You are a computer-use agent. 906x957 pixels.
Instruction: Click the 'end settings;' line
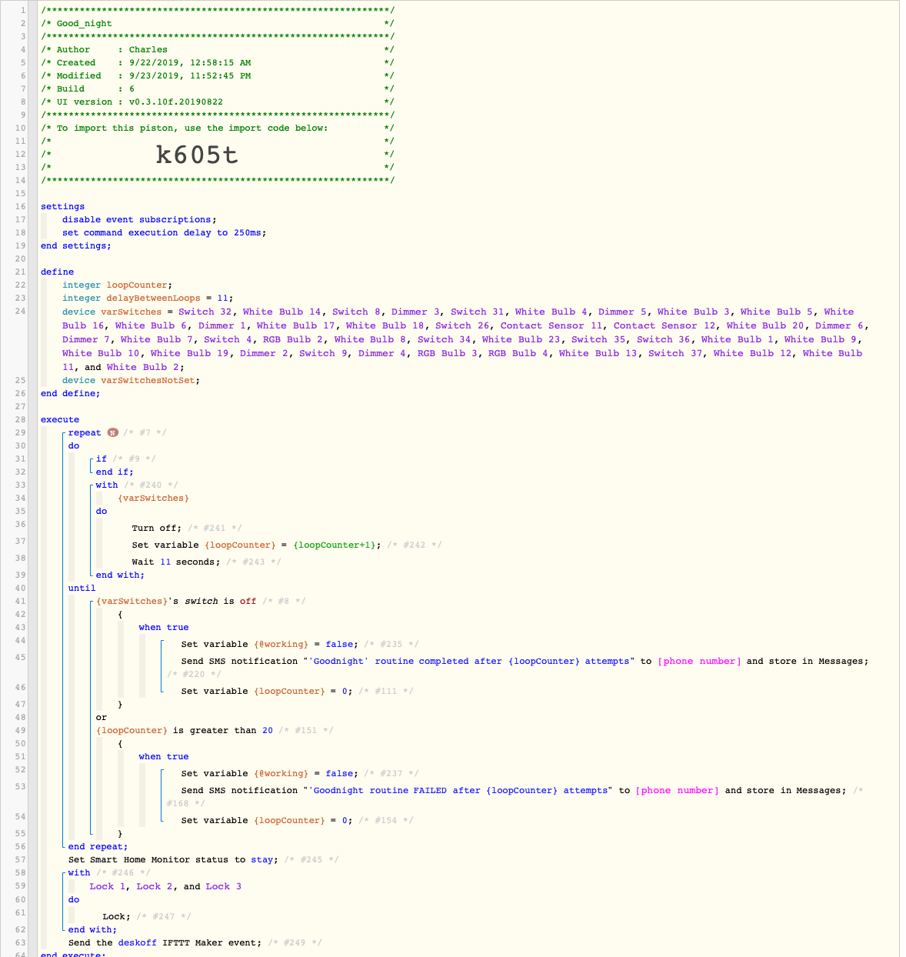click(76, 245)
